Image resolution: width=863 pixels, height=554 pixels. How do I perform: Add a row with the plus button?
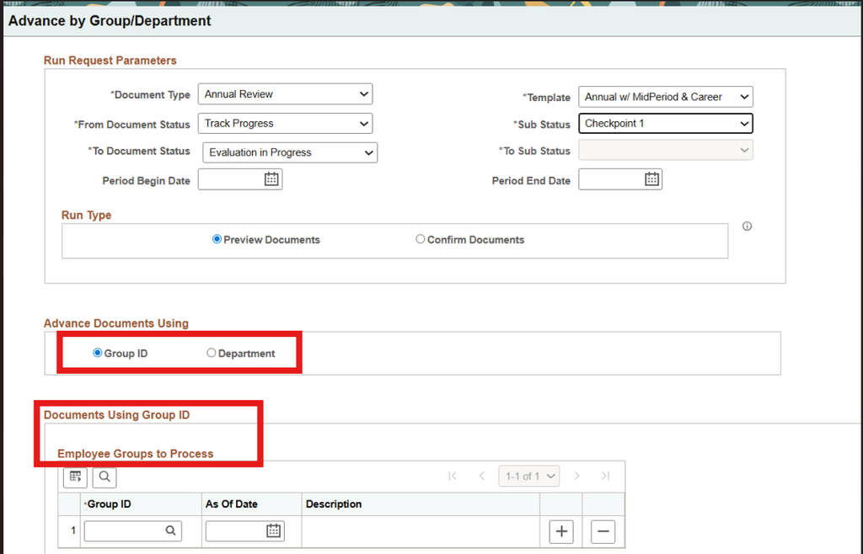tap(561, 531)
